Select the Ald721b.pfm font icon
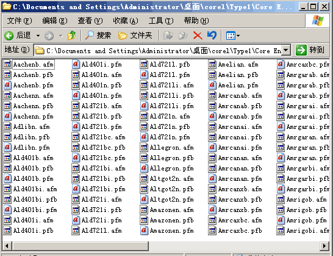The height and width of the screenshot is (256, 333). [76, 126]
